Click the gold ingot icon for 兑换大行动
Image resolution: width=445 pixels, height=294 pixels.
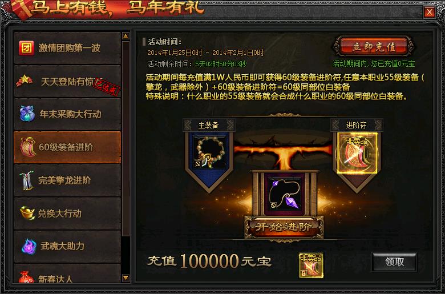click(x=27, y=213)
